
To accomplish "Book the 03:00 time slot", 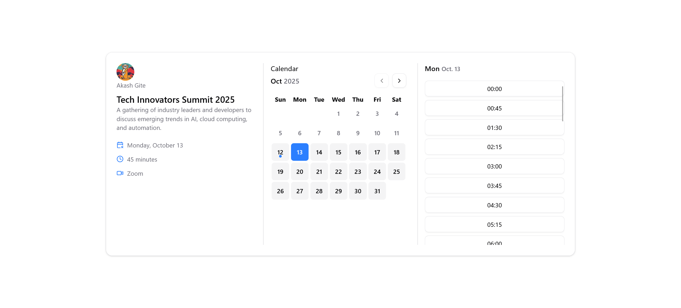I will [494, 166].
